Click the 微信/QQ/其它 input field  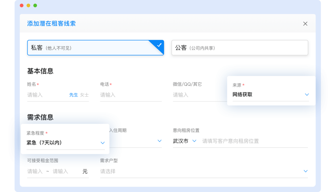[x=200, y=95]
